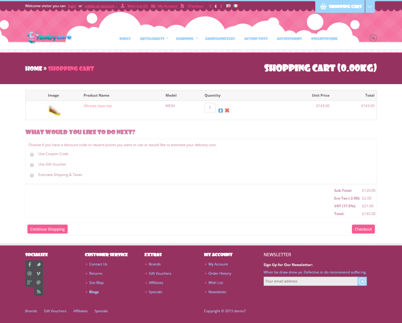402x323 pixels.
Task: Open the Pellentesque menu item
Action: click(324, 38)
